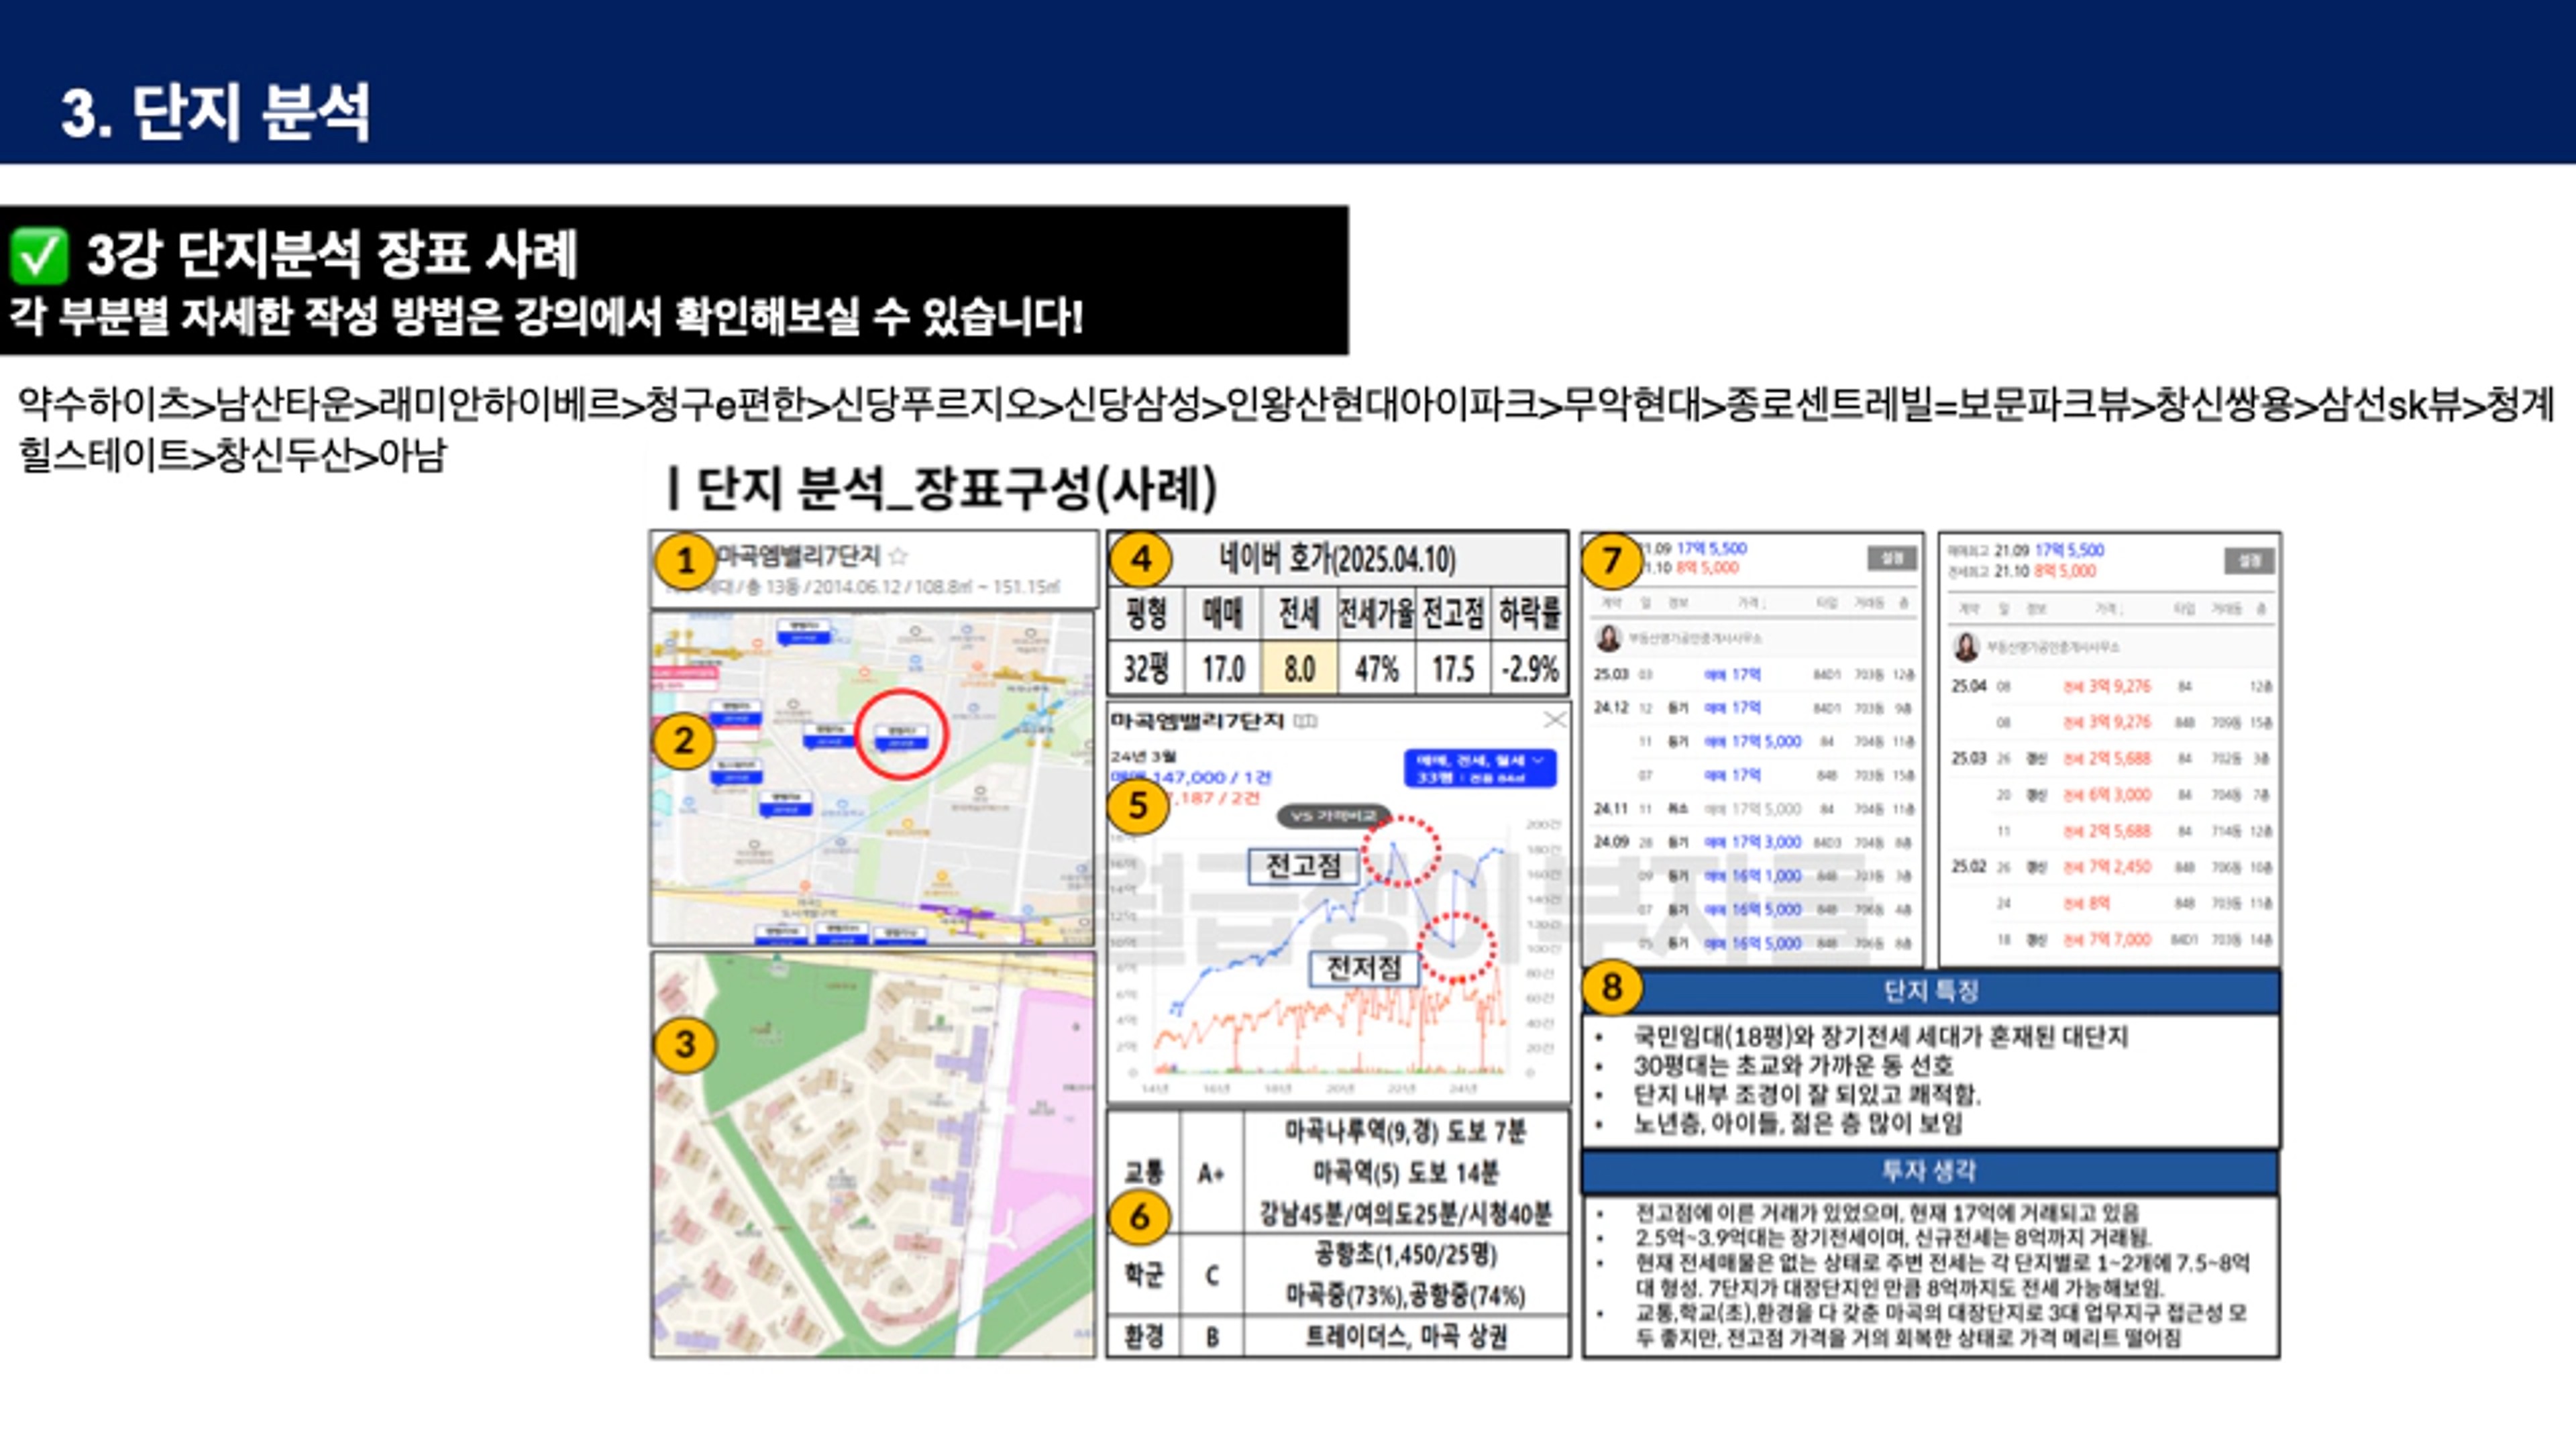Image resolution: width=2576 pixels, height=1449 pixels.
Task: Click the yellow circle numbered 2
Action: 683,741
